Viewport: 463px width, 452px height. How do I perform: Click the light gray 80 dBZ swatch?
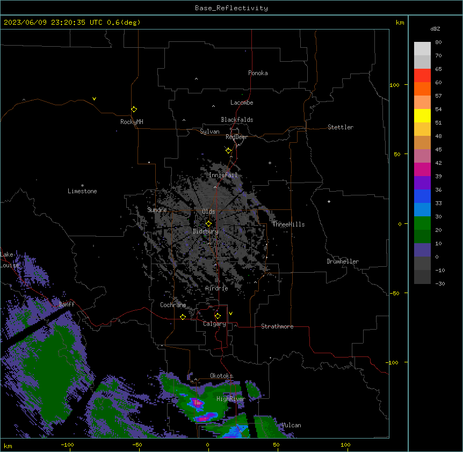point(422,48)
